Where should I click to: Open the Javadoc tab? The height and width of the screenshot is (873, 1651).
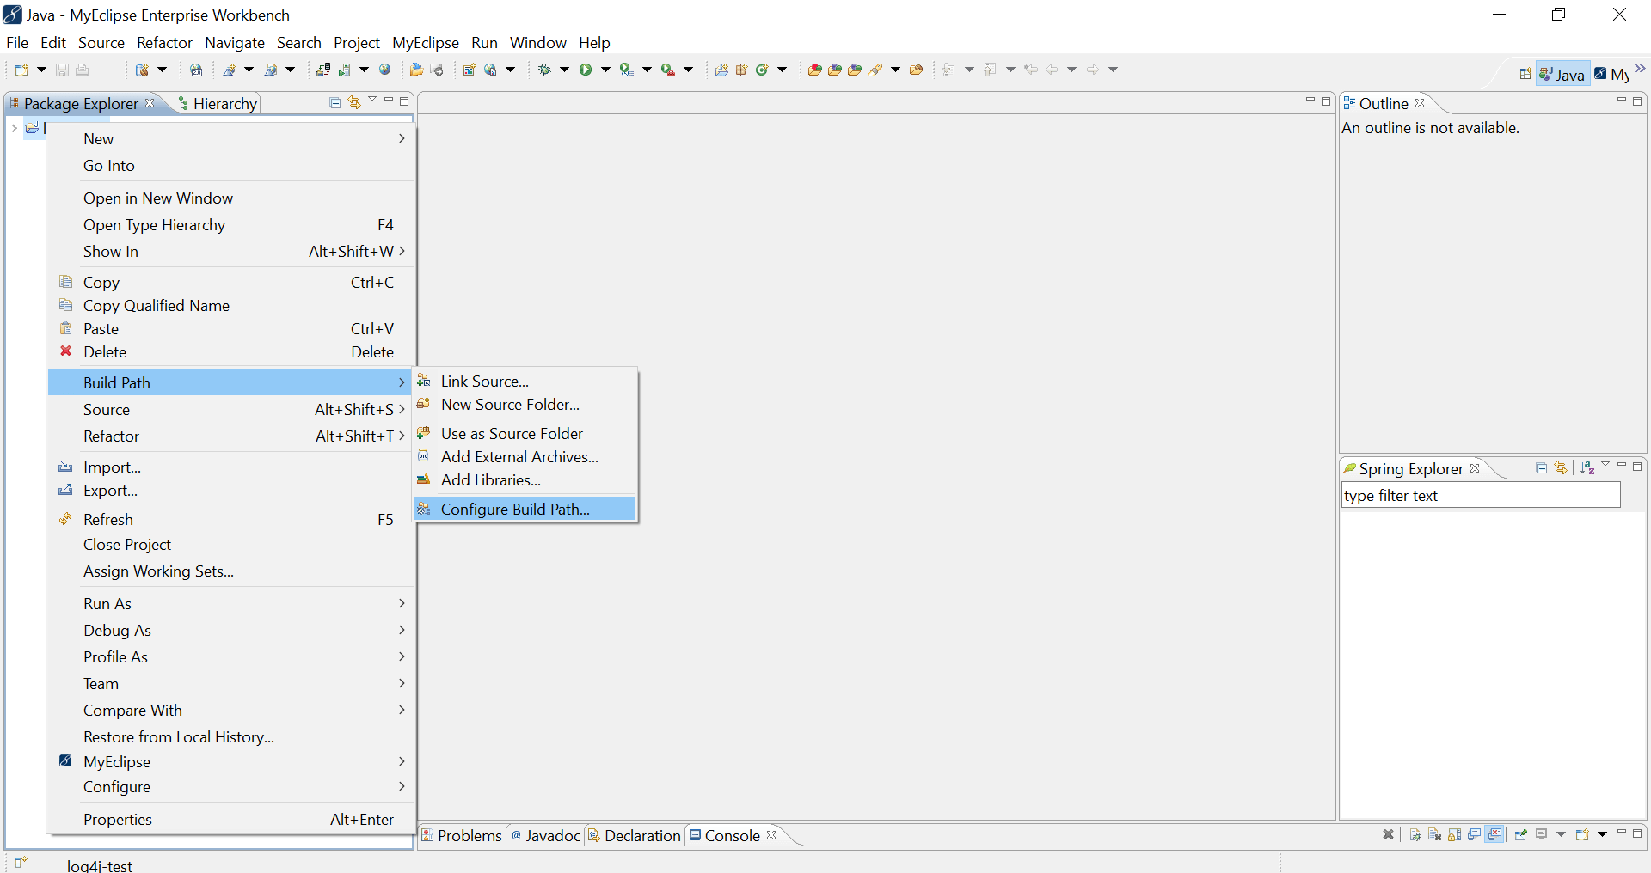545,835
